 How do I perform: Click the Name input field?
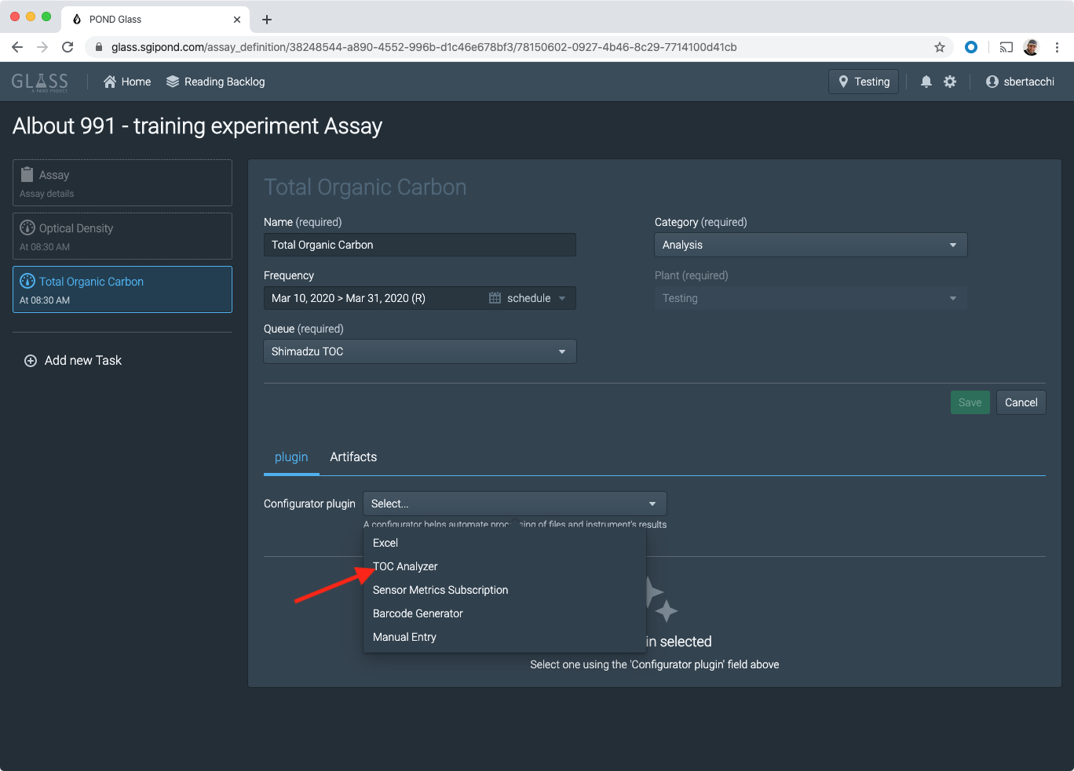(x=419, y=245)
